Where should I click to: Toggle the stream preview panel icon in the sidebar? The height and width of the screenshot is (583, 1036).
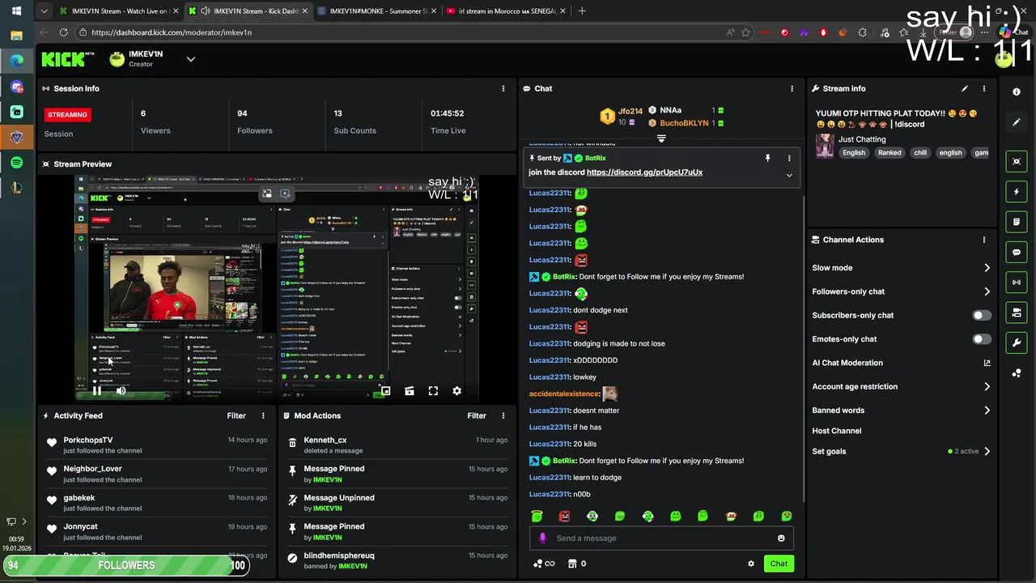[1017, 161]
